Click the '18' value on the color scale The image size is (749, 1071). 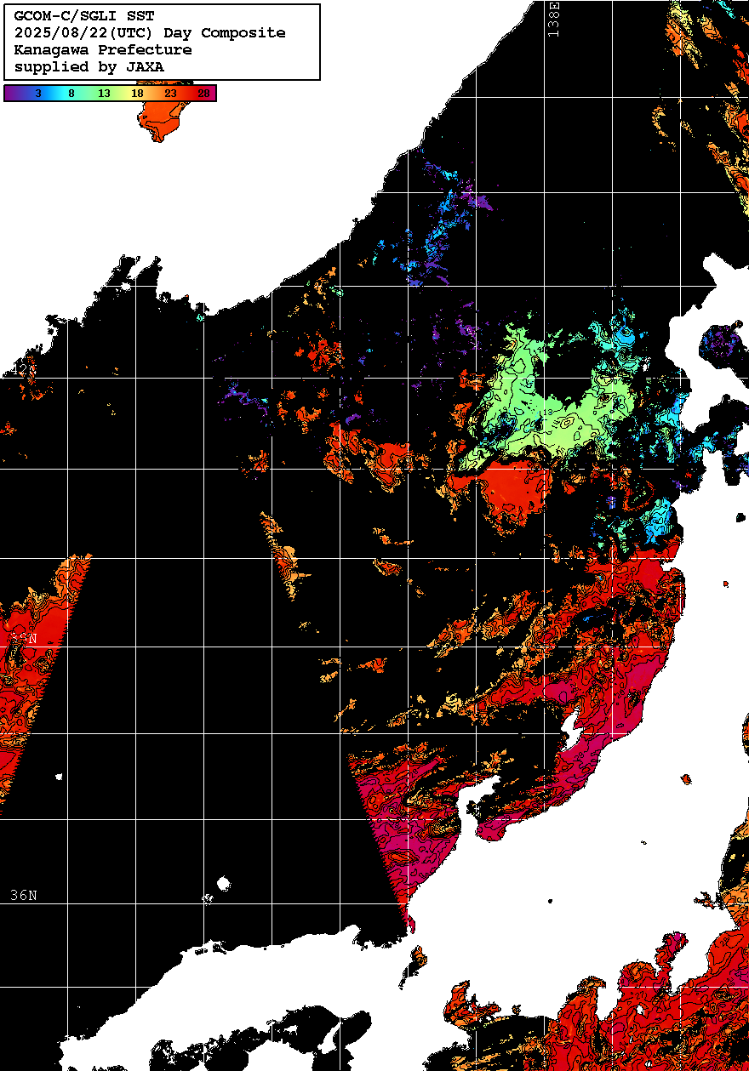[137, 94]
